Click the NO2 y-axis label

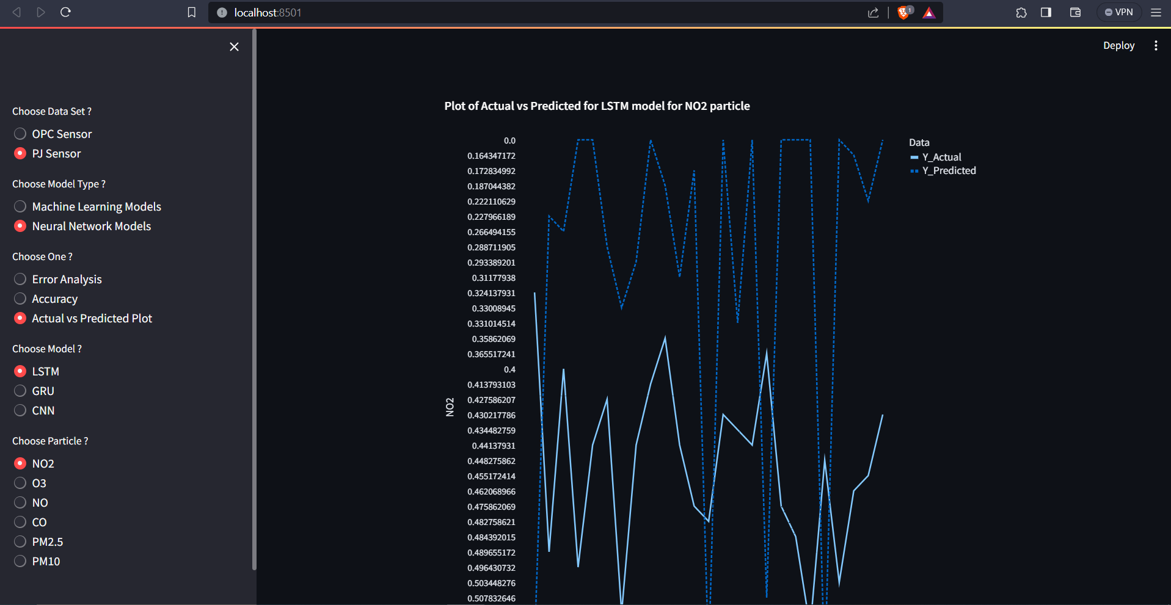coord(450,407)
